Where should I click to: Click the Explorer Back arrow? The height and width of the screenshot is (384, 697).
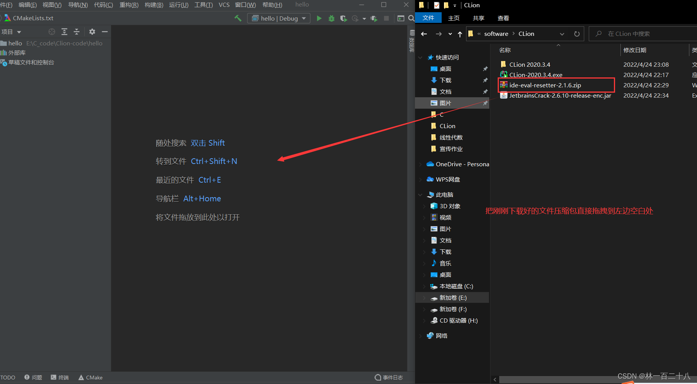pyautogui.click(x=424, y=34)
